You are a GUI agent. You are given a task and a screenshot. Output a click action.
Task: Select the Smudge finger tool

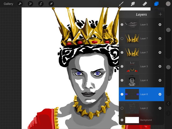(133, 4)
